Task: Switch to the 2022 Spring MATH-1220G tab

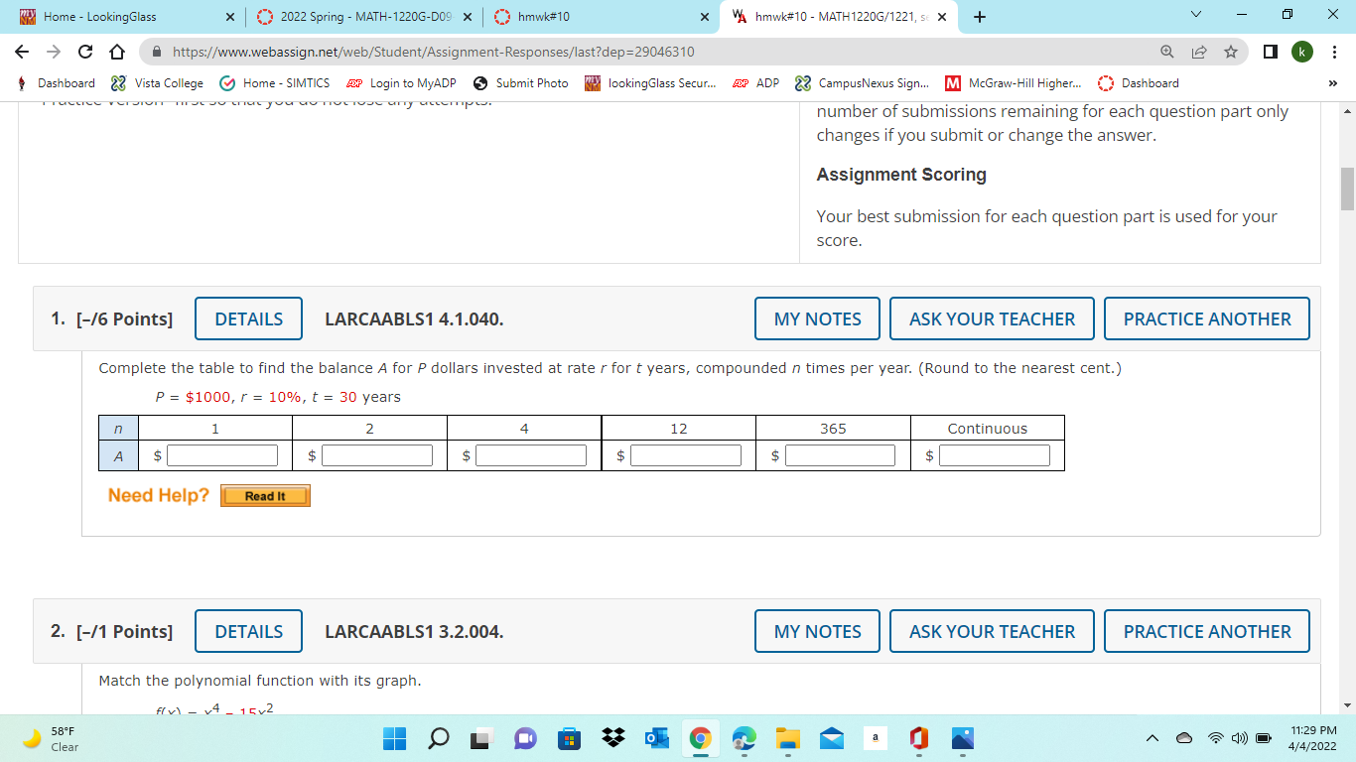Action: tap(363, 17)
